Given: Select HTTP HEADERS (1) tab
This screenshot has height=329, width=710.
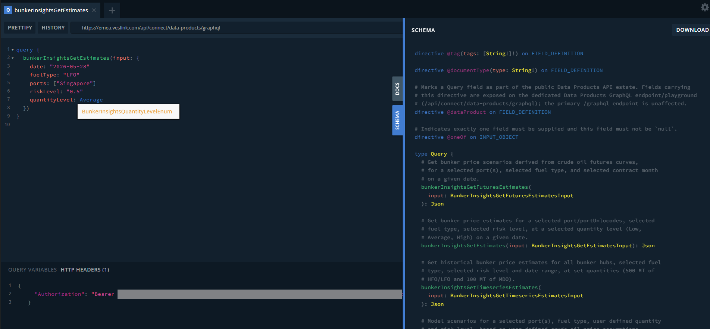Looking at the screenshot, I should 85,270.
